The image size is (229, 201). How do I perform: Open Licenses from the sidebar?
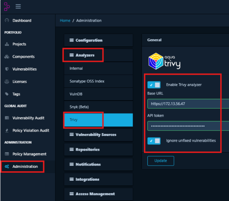click(x=19, y=82)
